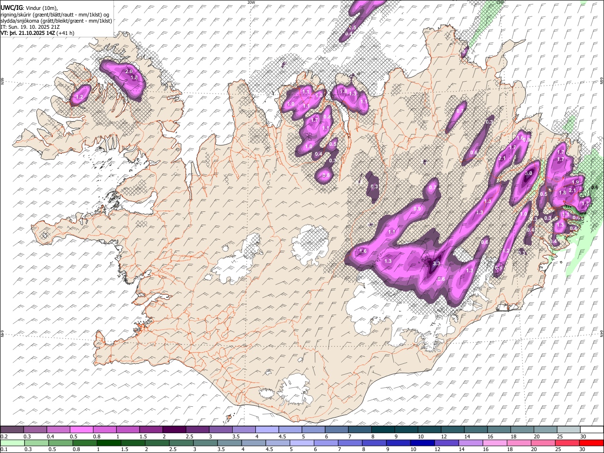Select lower legend swatch between 20 and 25
The height and width of the screenshot is (453, 604).
coord(543,443)
